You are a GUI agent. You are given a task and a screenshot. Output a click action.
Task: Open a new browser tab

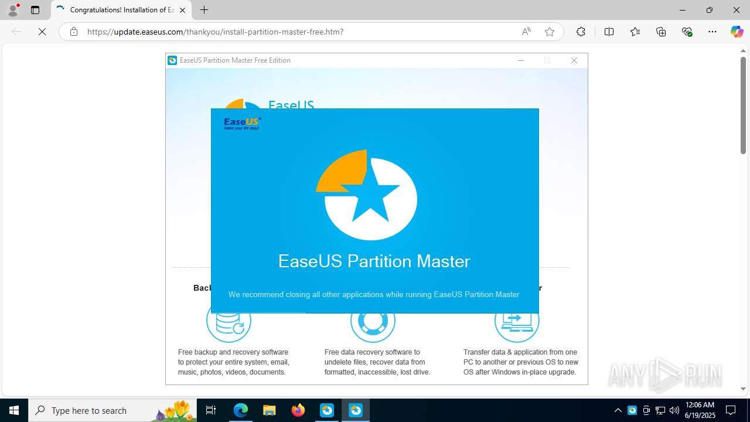[x=204, y=10]
